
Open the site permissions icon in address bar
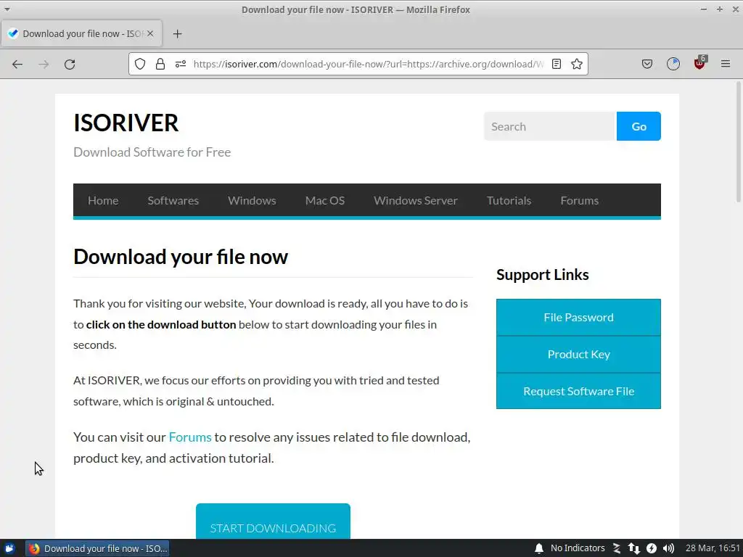(181, 64)
